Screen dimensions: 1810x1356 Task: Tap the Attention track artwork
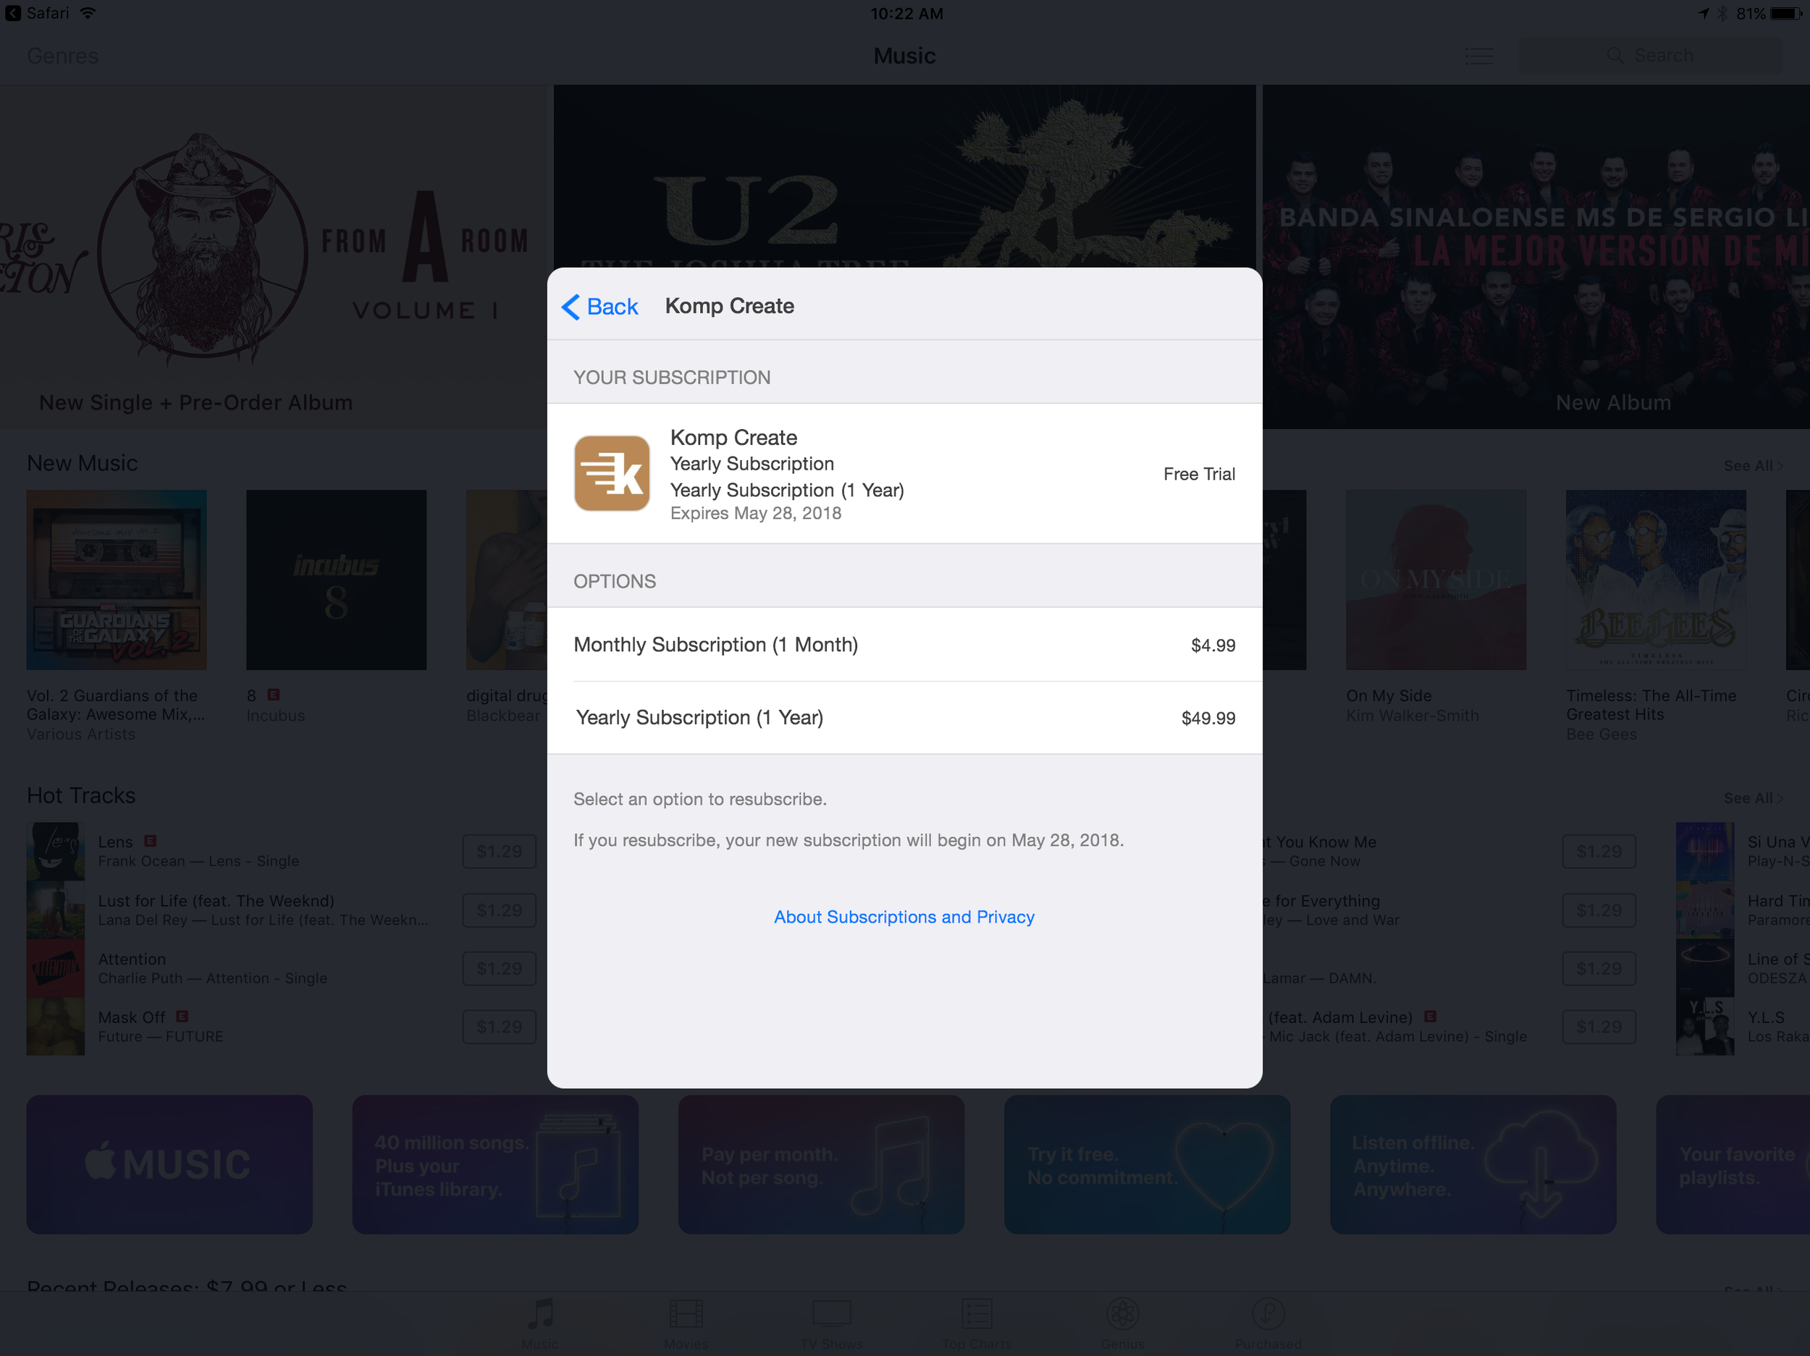[56, 968]
